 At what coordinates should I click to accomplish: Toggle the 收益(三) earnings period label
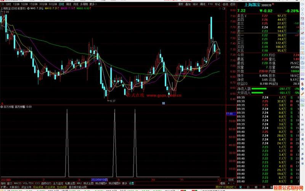click(242, 83)
